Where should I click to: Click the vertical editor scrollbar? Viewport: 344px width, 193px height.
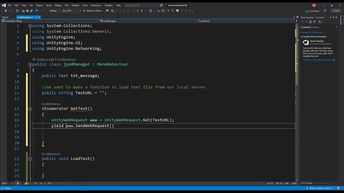point(297,102)
